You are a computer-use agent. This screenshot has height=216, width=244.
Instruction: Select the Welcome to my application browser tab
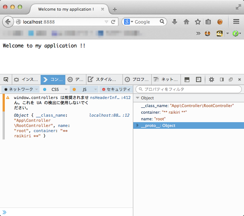click(x=66, y=9)
